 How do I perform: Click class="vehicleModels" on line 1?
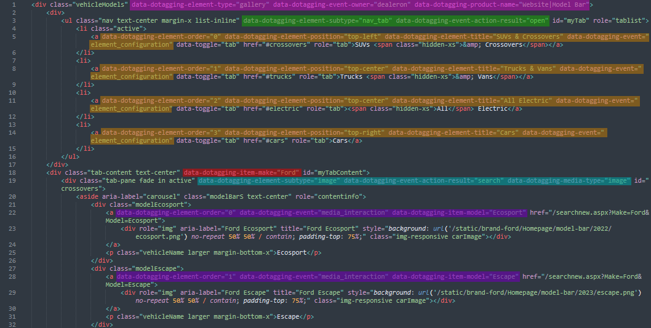89,5
